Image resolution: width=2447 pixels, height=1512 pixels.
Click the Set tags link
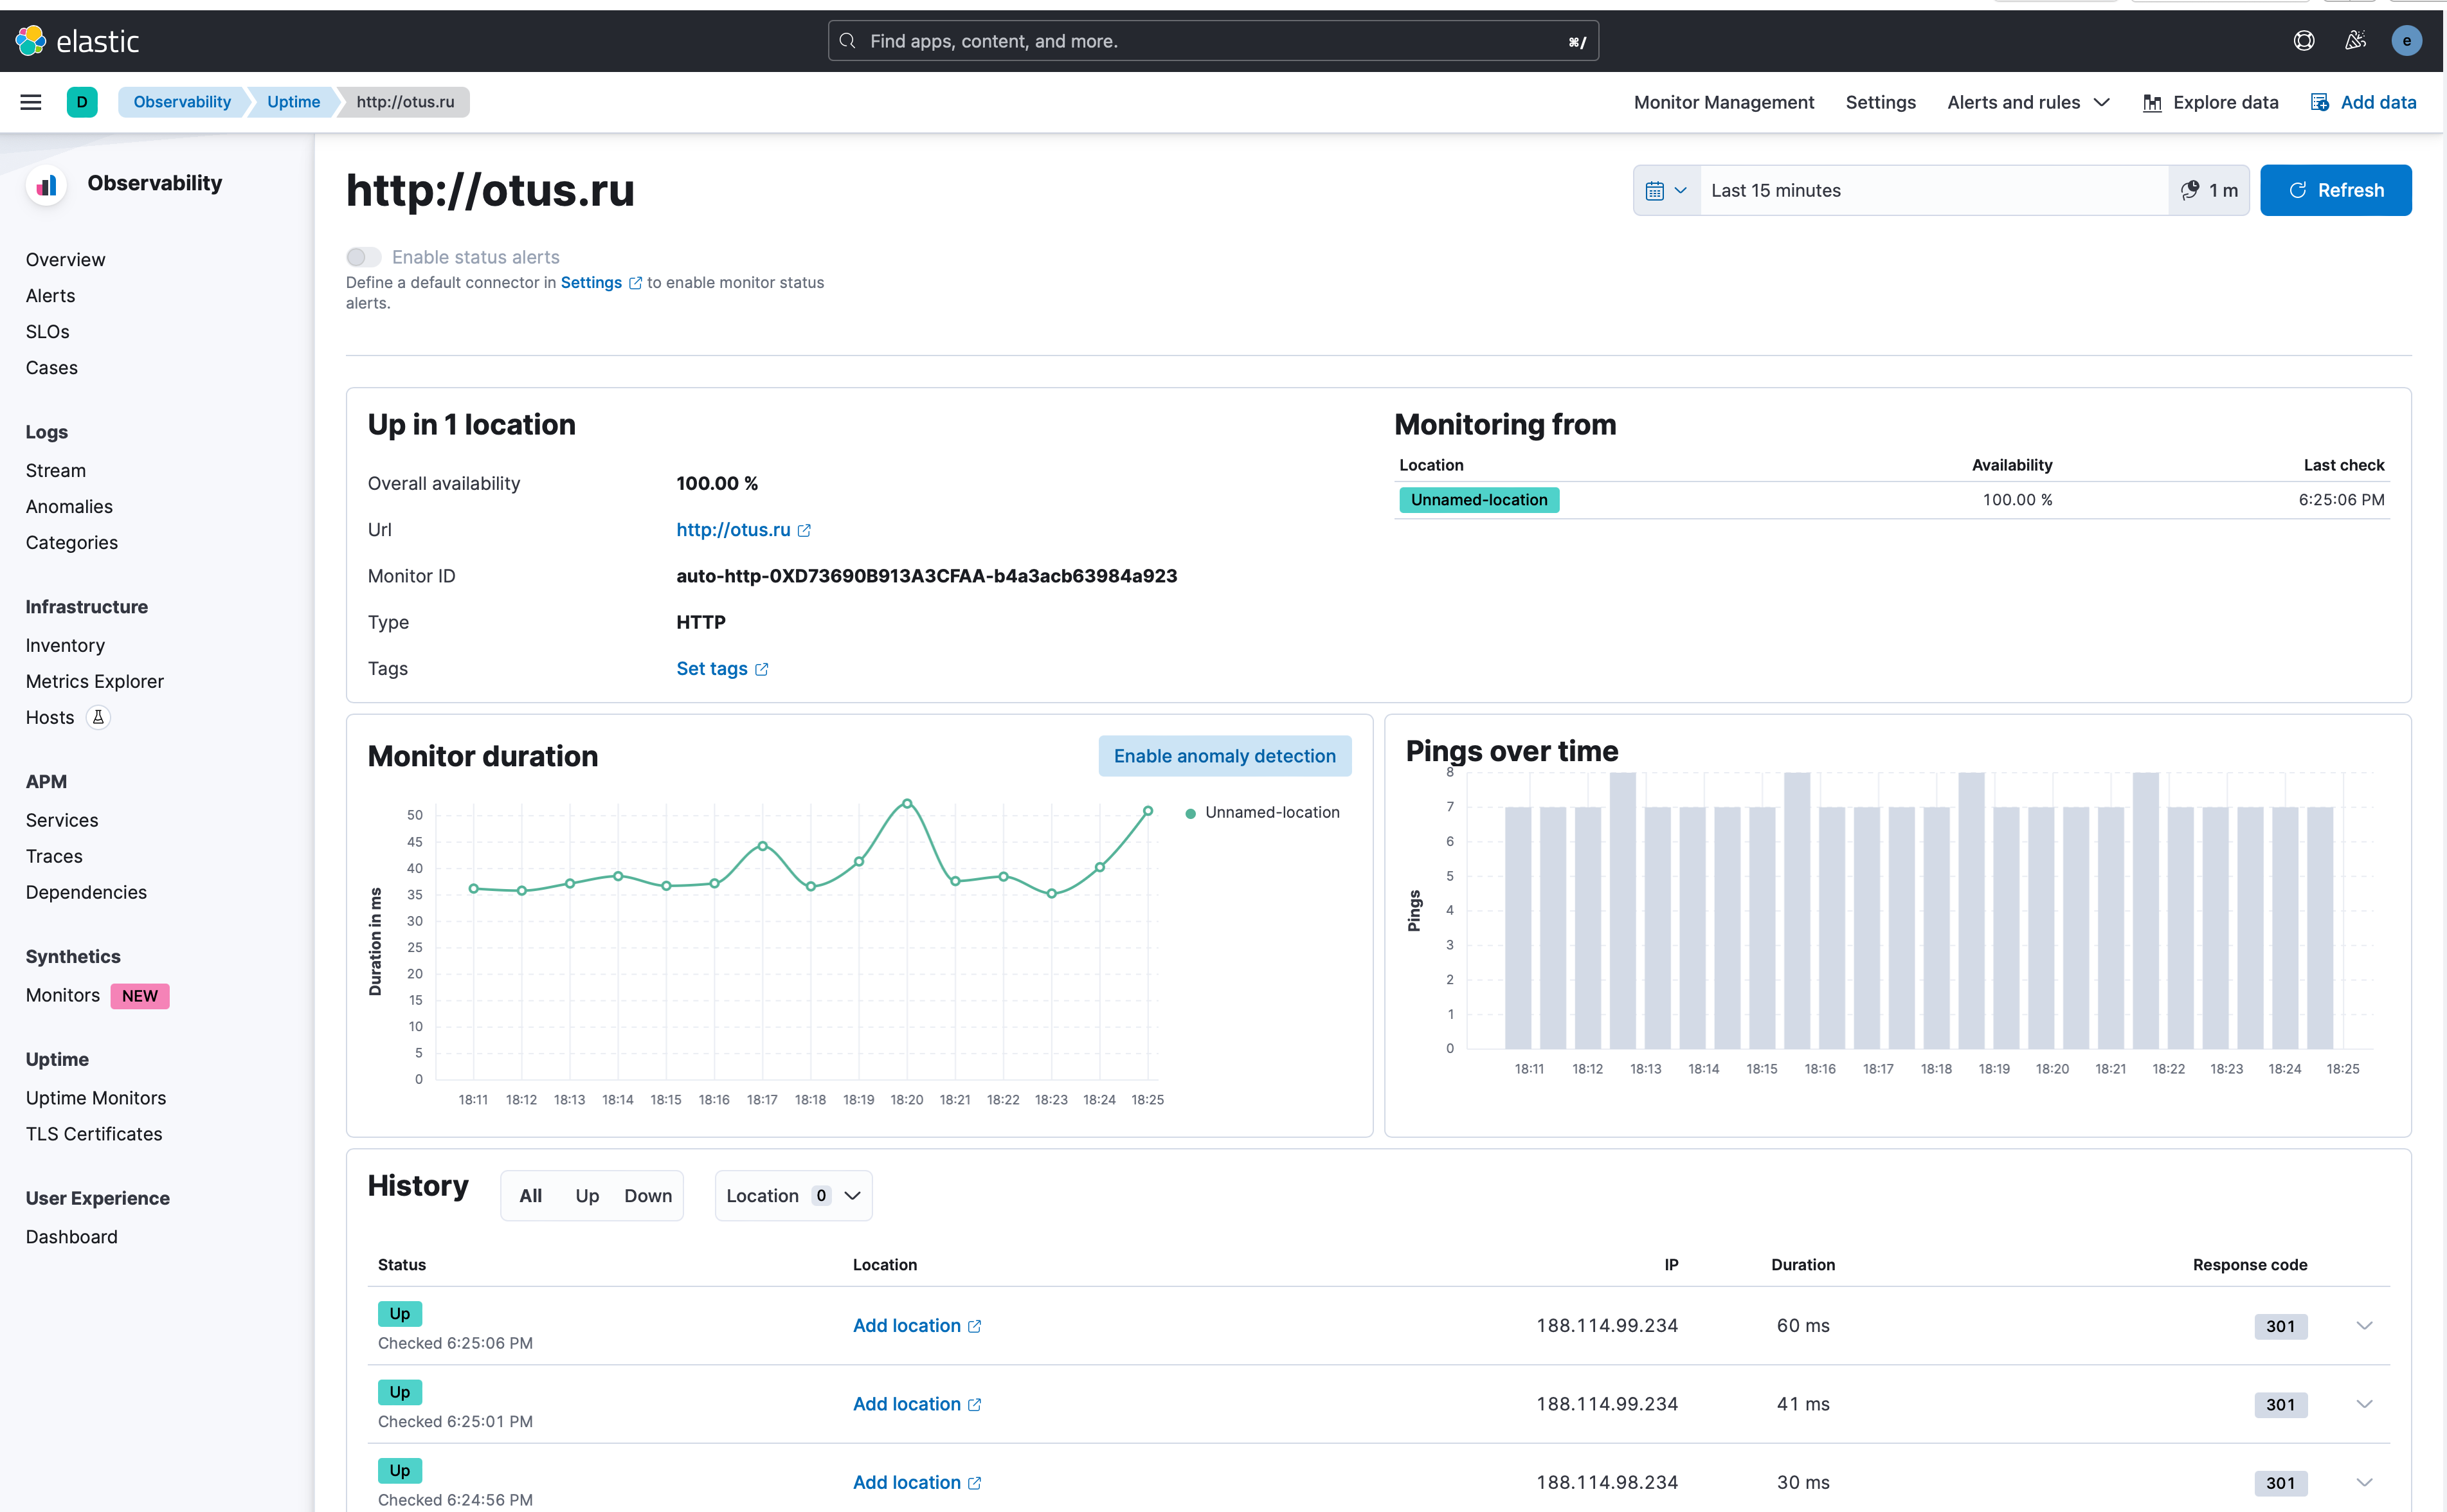click(712, 669)
